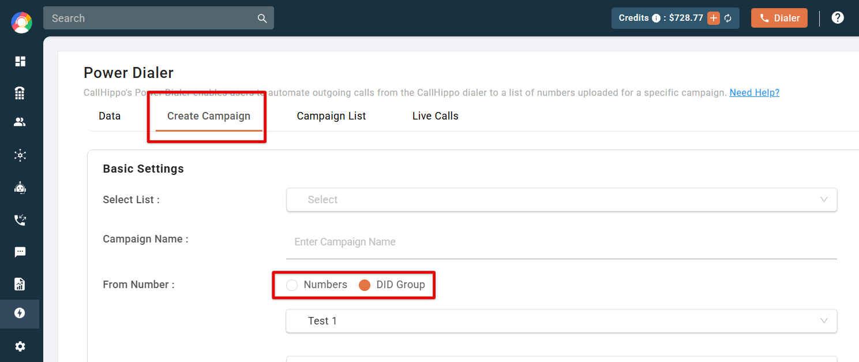Click the credits info icon
The image size is (859, 362).
pos(656,18)
